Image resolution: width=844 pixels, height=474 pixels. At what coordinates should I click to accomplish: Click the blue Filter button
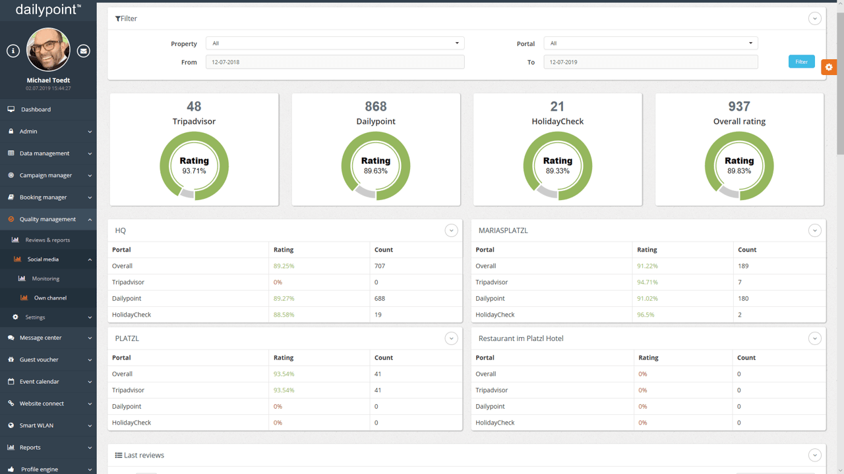[x=801, y=61]
